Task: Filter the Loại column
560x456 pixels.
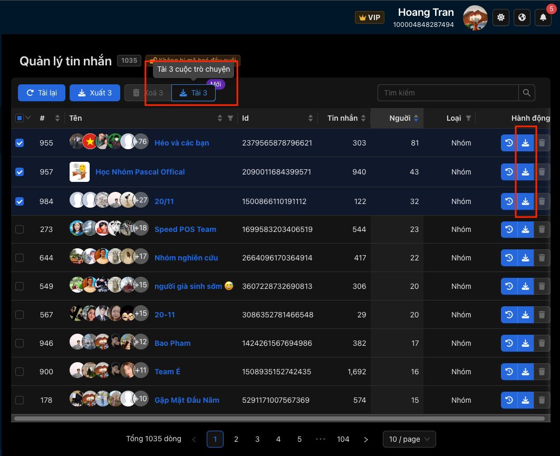Action: pyautogui.click(x=468, y=118)
